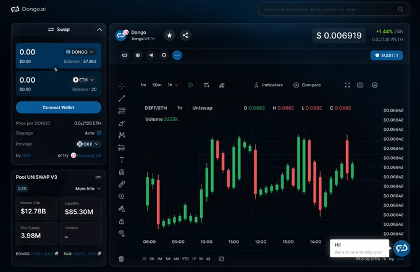The image size is (420, 272).
Task: Toggle the auto scale option
Action: click(x=400, y=259)
